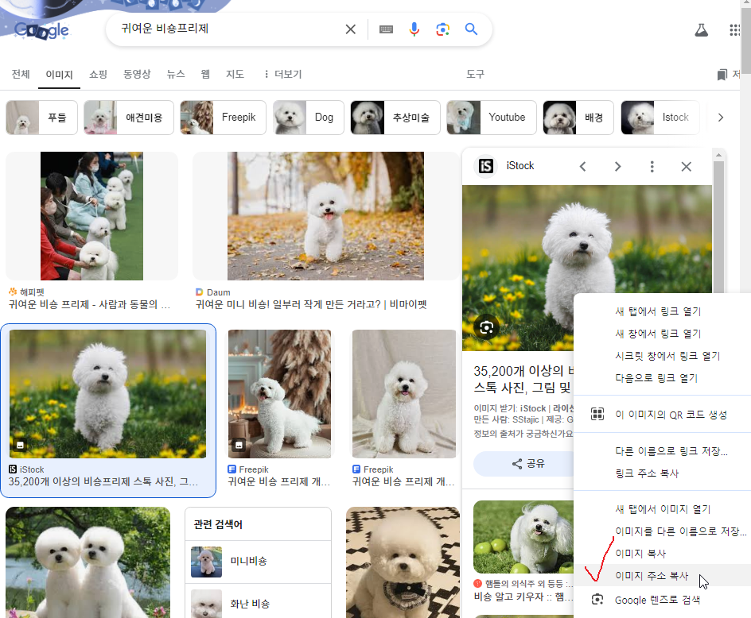Viewport: 751px width, 618px height.
Task: Open the 웹 tab
Action: (x=205, y=74)
